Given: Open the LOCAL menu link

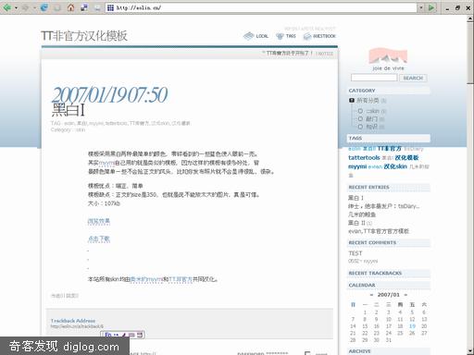Looking at the screenshot, I should click(262, 36).
